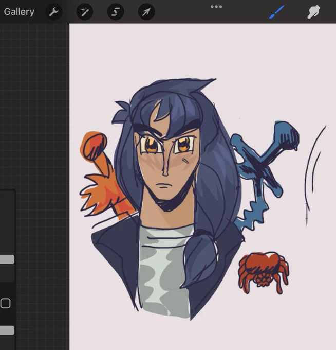The height and width of the screenshot is (350, 336).
Task: Tap the three-dot multitasking menu
Action: (x=216, y=7)
